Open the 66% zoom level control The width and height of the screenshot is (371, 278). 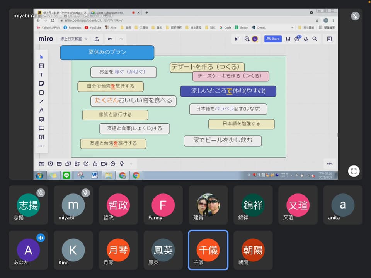330,164
